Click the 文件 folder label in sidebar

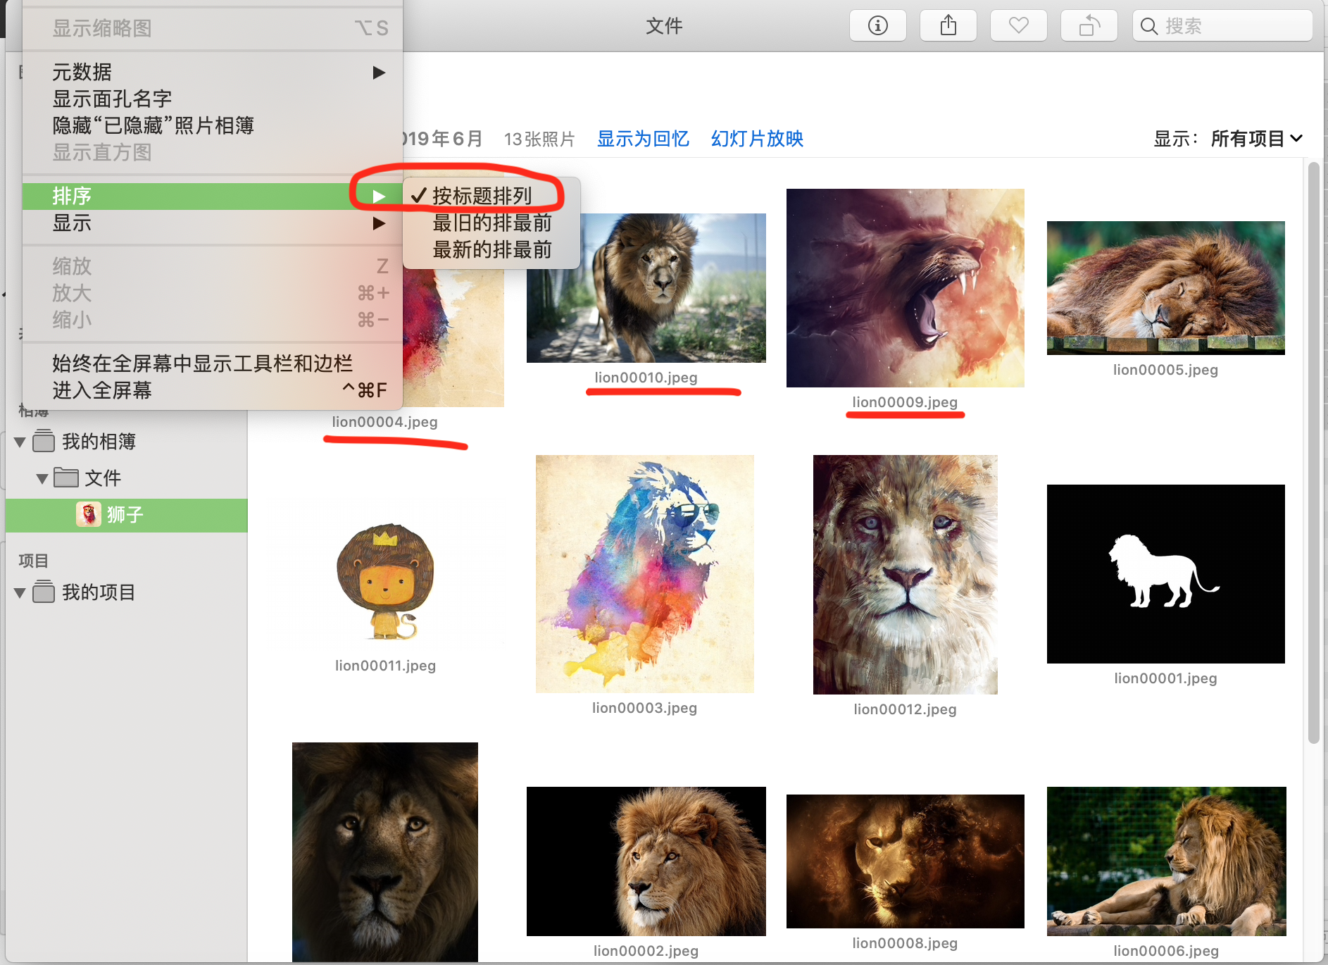click(x=103, y=478)
